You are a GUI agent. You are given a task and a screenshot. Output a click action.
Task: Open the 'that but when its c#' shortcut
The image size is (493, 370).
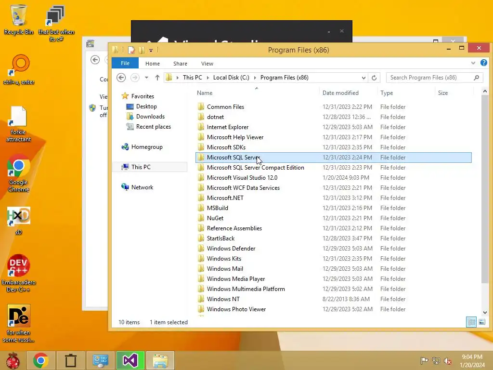coord(56,23)
